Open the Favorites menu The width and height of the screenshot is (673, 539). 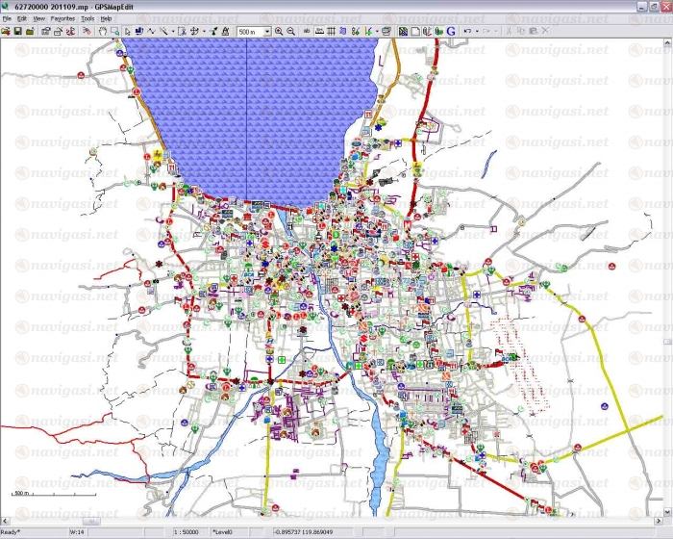[62, 18]
